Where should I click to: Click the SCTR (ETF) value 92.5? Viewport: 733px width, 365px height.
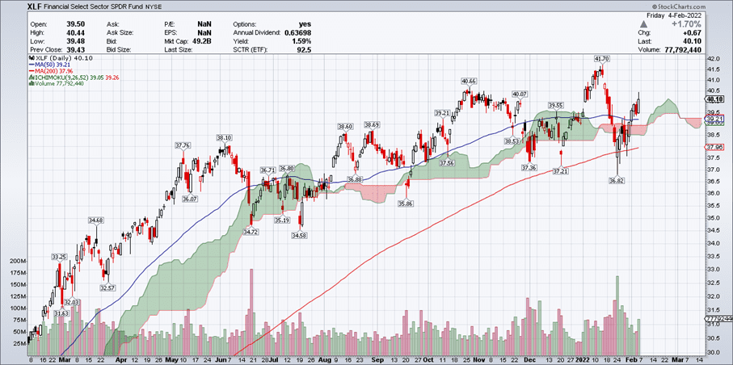point(305,49)
